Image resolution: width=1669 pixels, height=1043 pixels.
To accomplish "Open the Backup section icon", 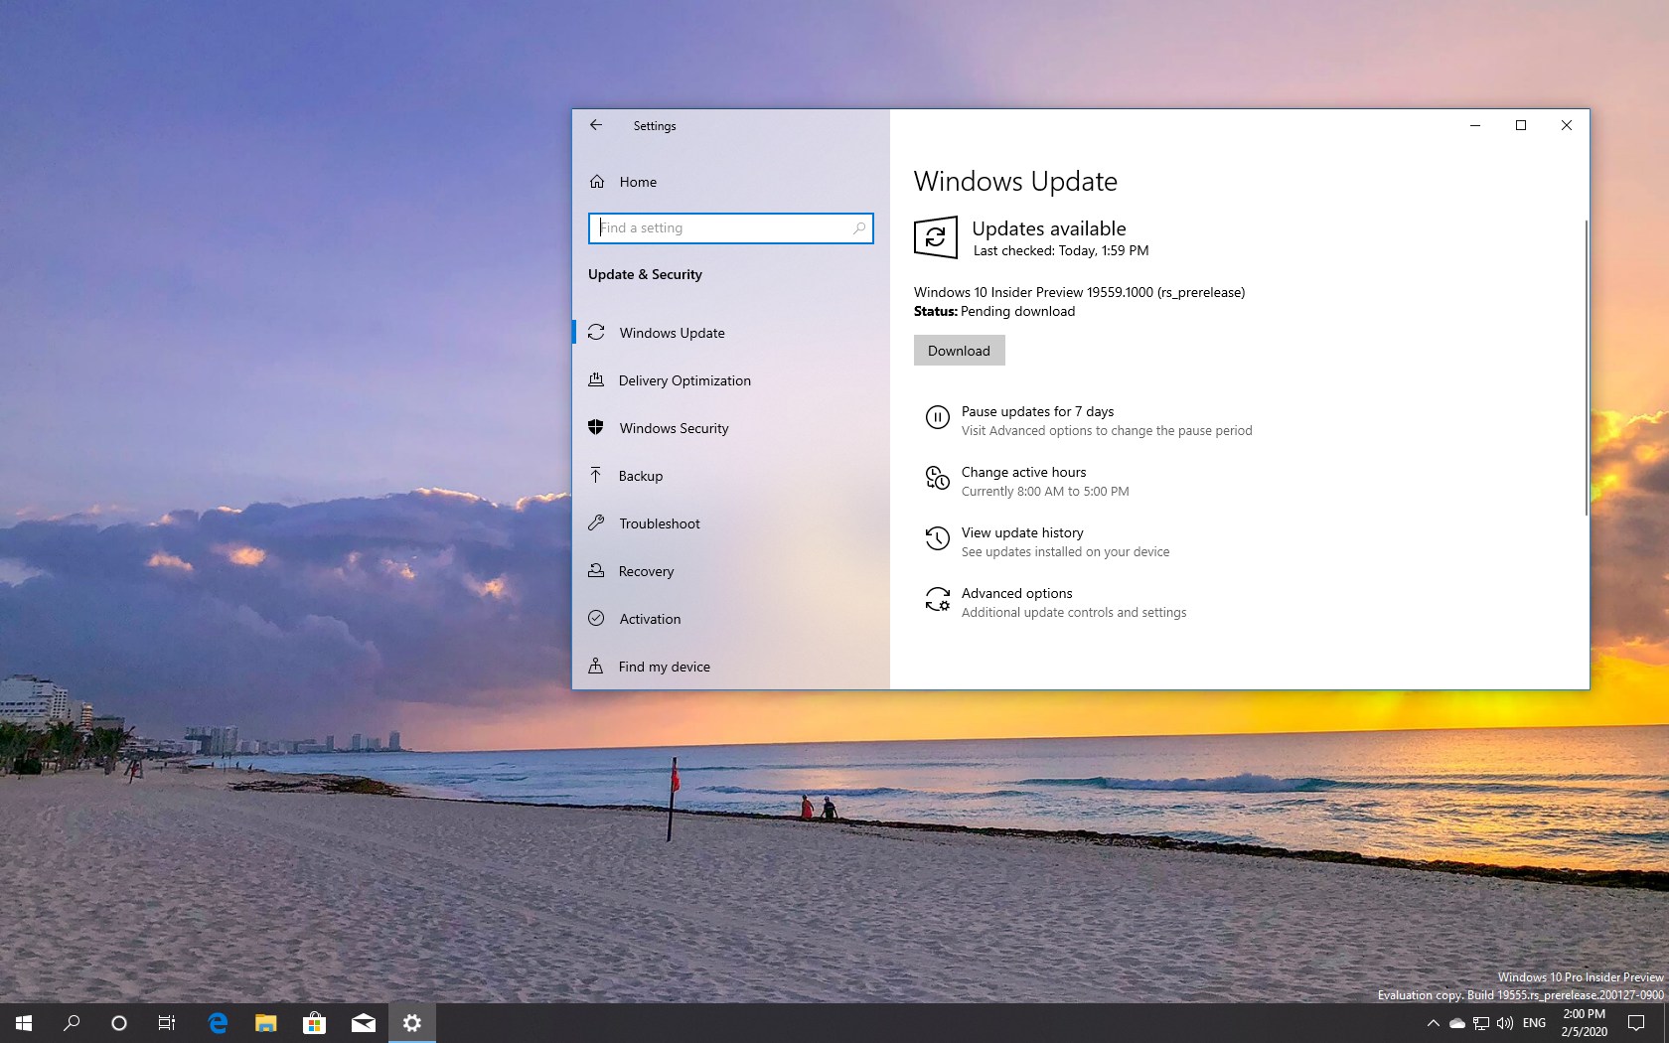I will point(596,476).
